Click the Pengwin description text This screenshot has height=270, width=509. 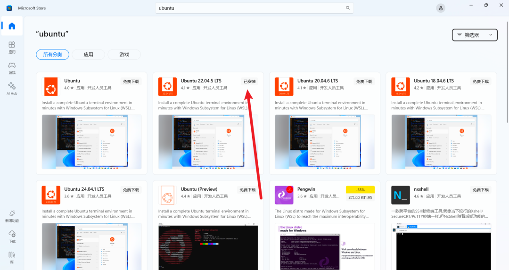(x=322, y=213)
